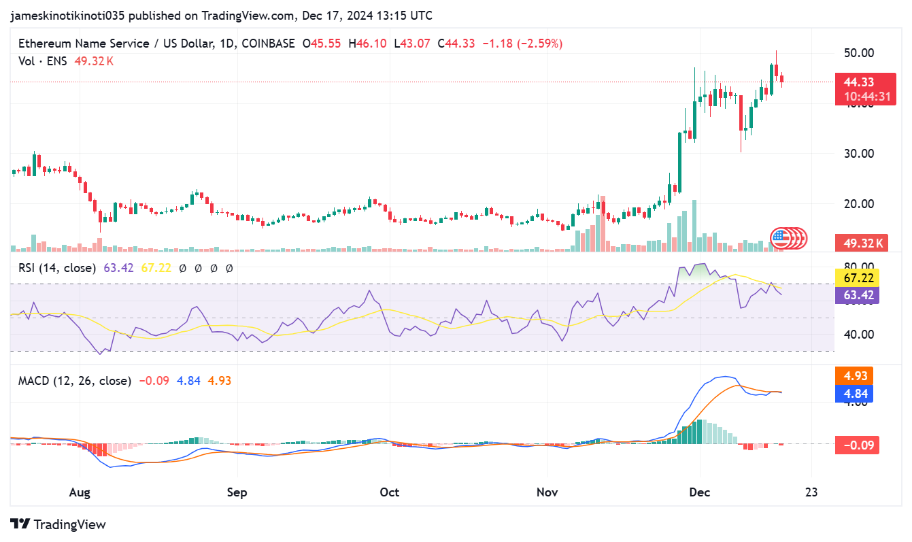Click the change value −1.18 (−2.59%)
Screen dimensions: 912x542
tap(522, 44)
